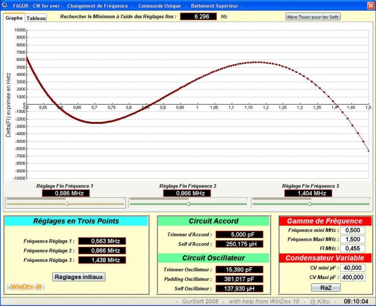Click the Trimmer d'Accord value field
The image size is (376, 306).
tap(239, 234)
